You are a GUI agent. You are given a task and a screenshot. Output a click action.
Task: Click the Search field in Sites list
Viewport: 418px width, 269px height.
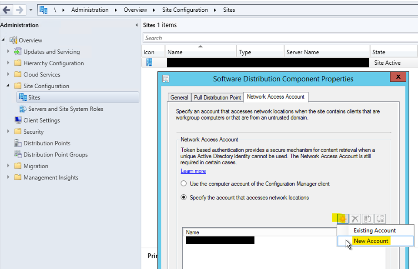tap(281, 38)
